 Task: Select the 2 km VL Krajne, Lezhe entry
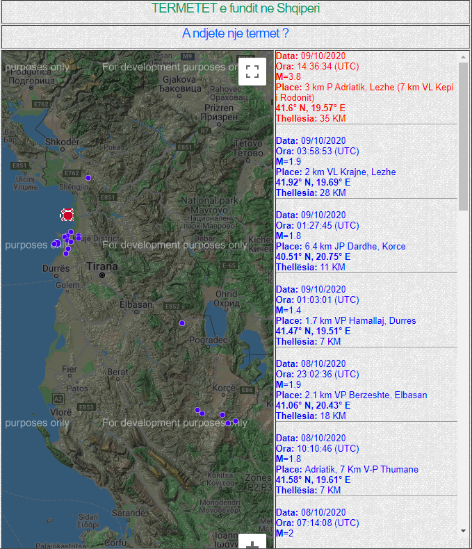[x=366, y=167]
